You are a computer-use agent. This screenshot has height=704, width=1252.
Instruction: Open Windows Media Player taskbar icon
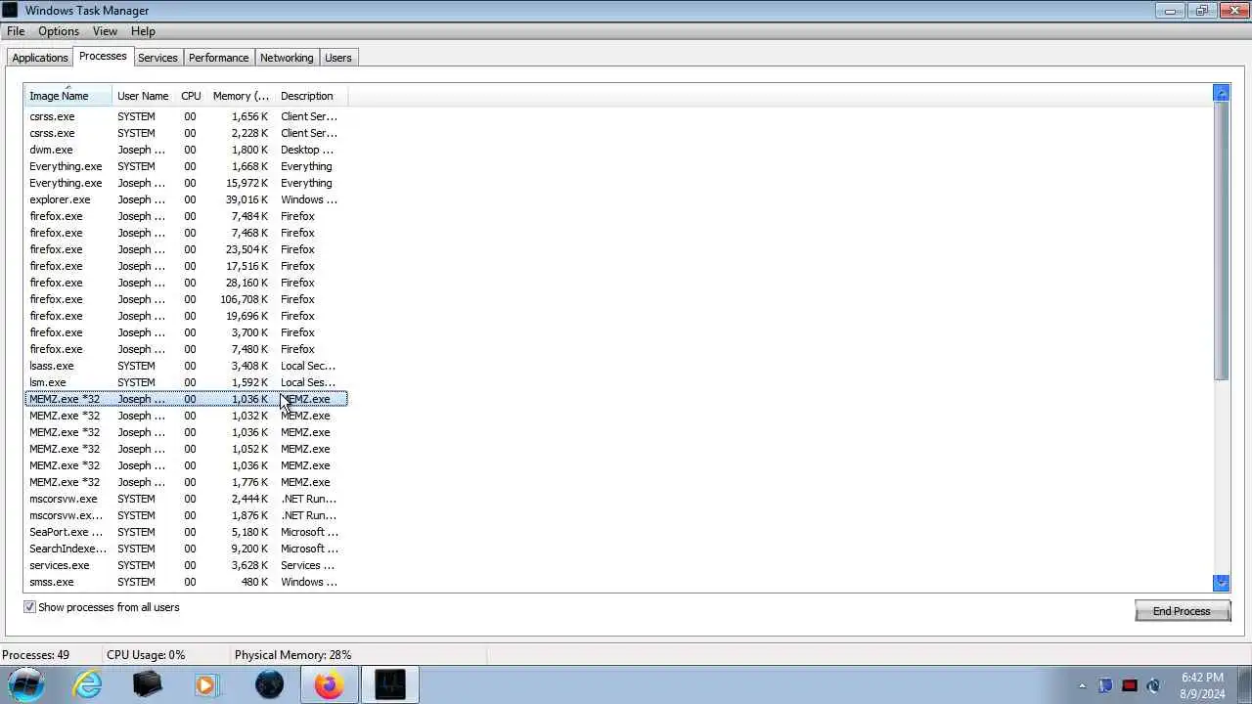[x=206, y=684]
